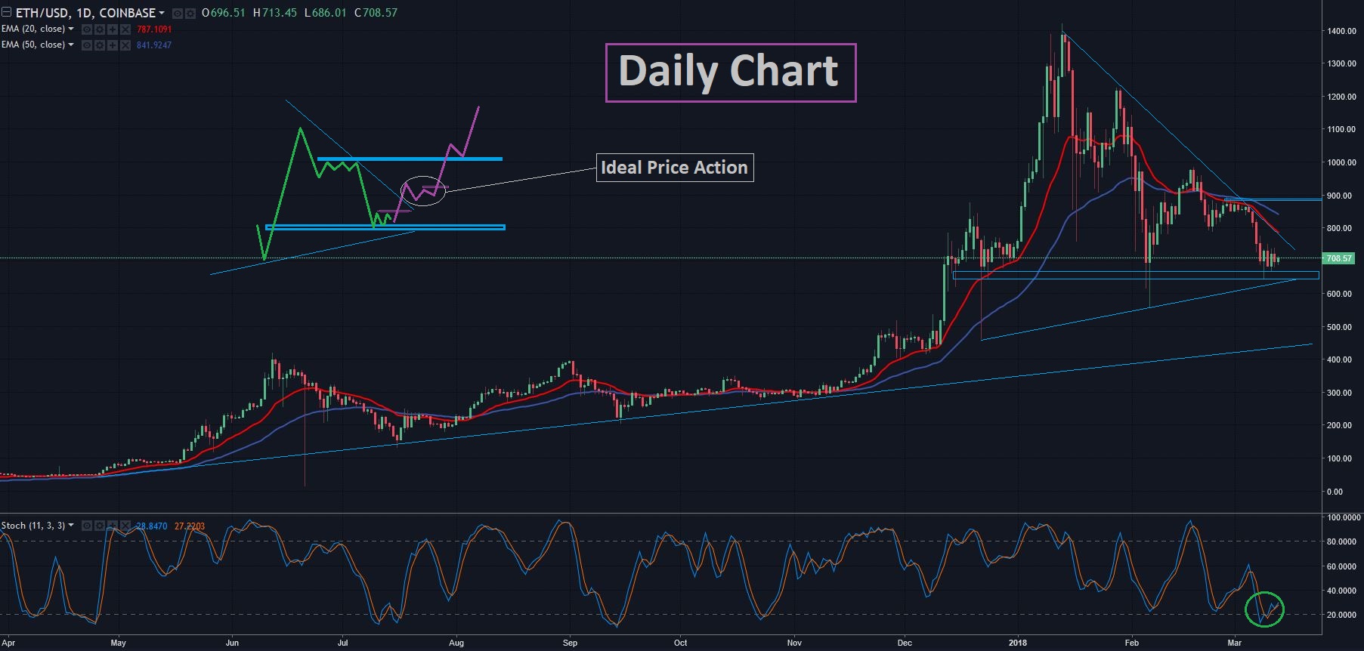Viewport: 1364px width, 651px height.
Task: Open the ETH/USD, 1D, COINBASE symbol dropdown
Action: point(162,13)
